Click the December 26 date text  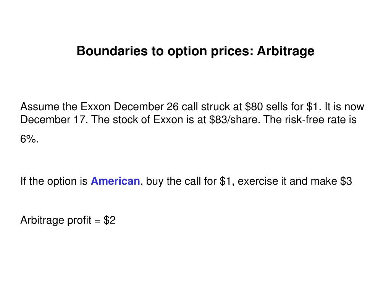[x=146, y=107]
